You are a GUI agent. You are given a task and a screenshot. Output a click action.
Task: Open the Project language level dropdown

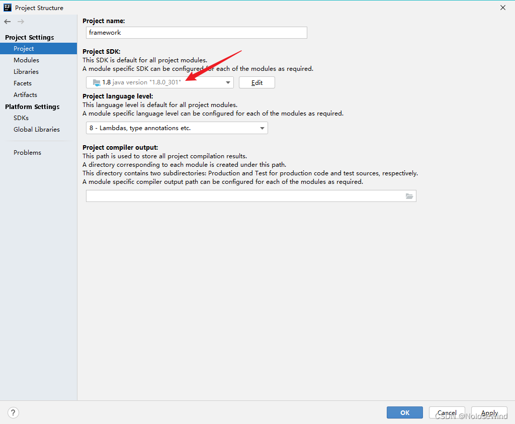[262, 128]
